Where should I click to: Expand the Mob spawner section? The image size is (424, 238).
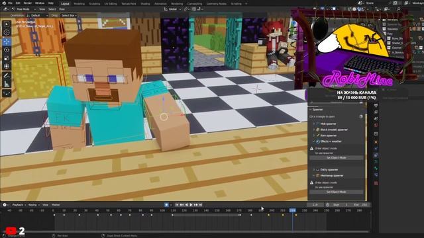(x=314, y=124)
